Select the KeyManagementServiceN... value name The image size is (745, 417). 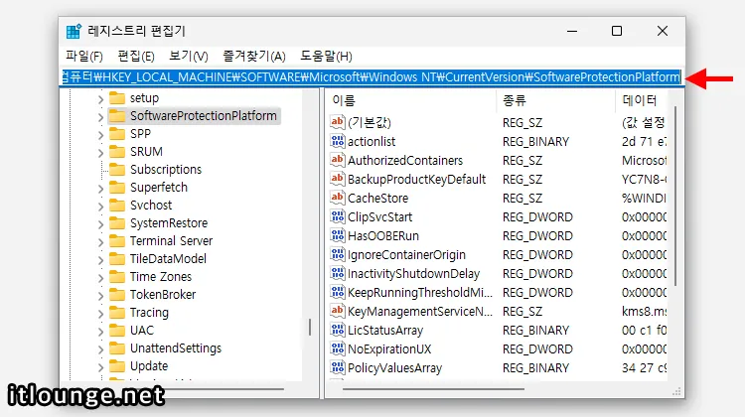coord(420,311)
